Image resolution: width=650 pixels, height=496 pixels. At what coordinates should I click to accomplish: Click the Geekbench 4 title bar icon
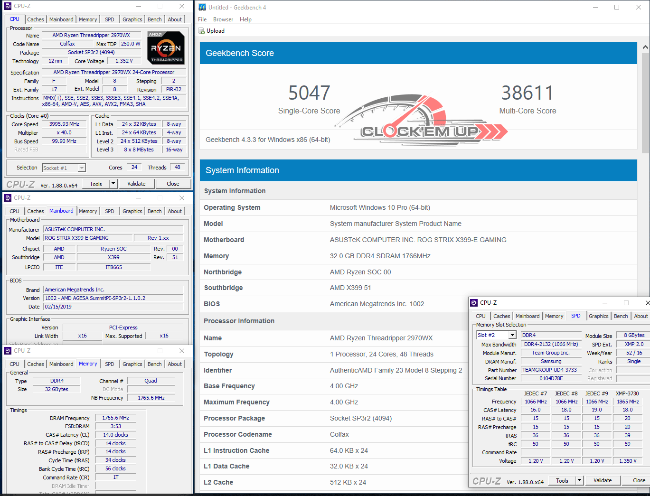202,7
